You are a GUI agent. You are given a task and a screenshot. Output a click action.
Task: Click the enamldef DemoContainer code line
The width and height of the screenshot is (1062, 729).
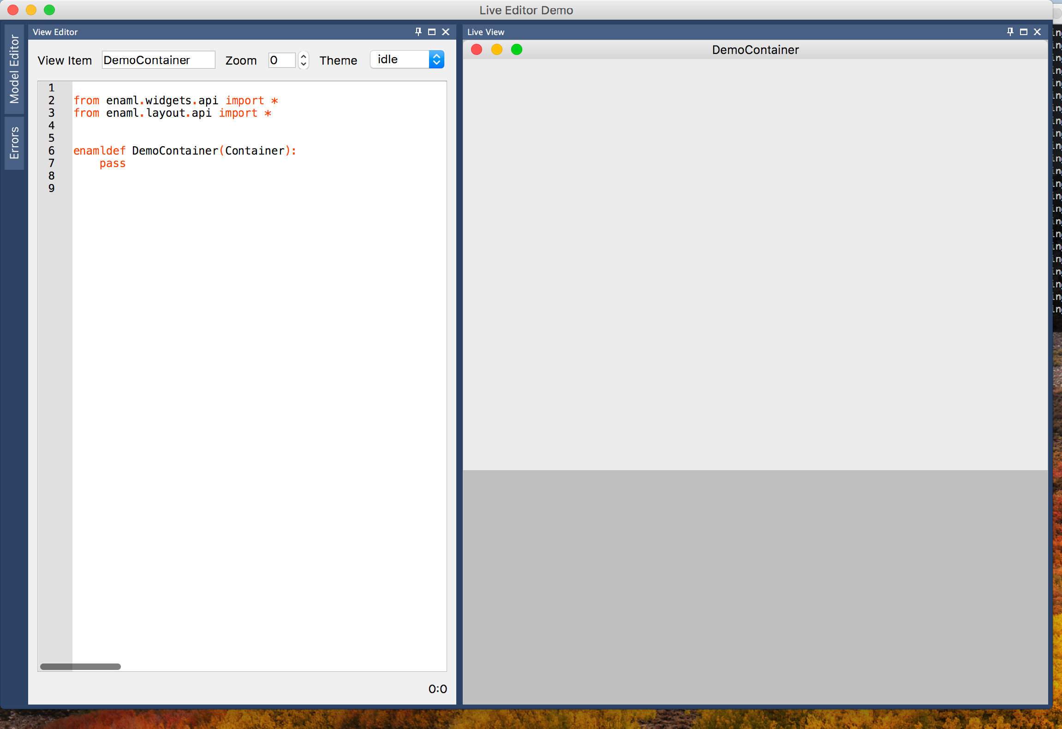coord(185,151)
